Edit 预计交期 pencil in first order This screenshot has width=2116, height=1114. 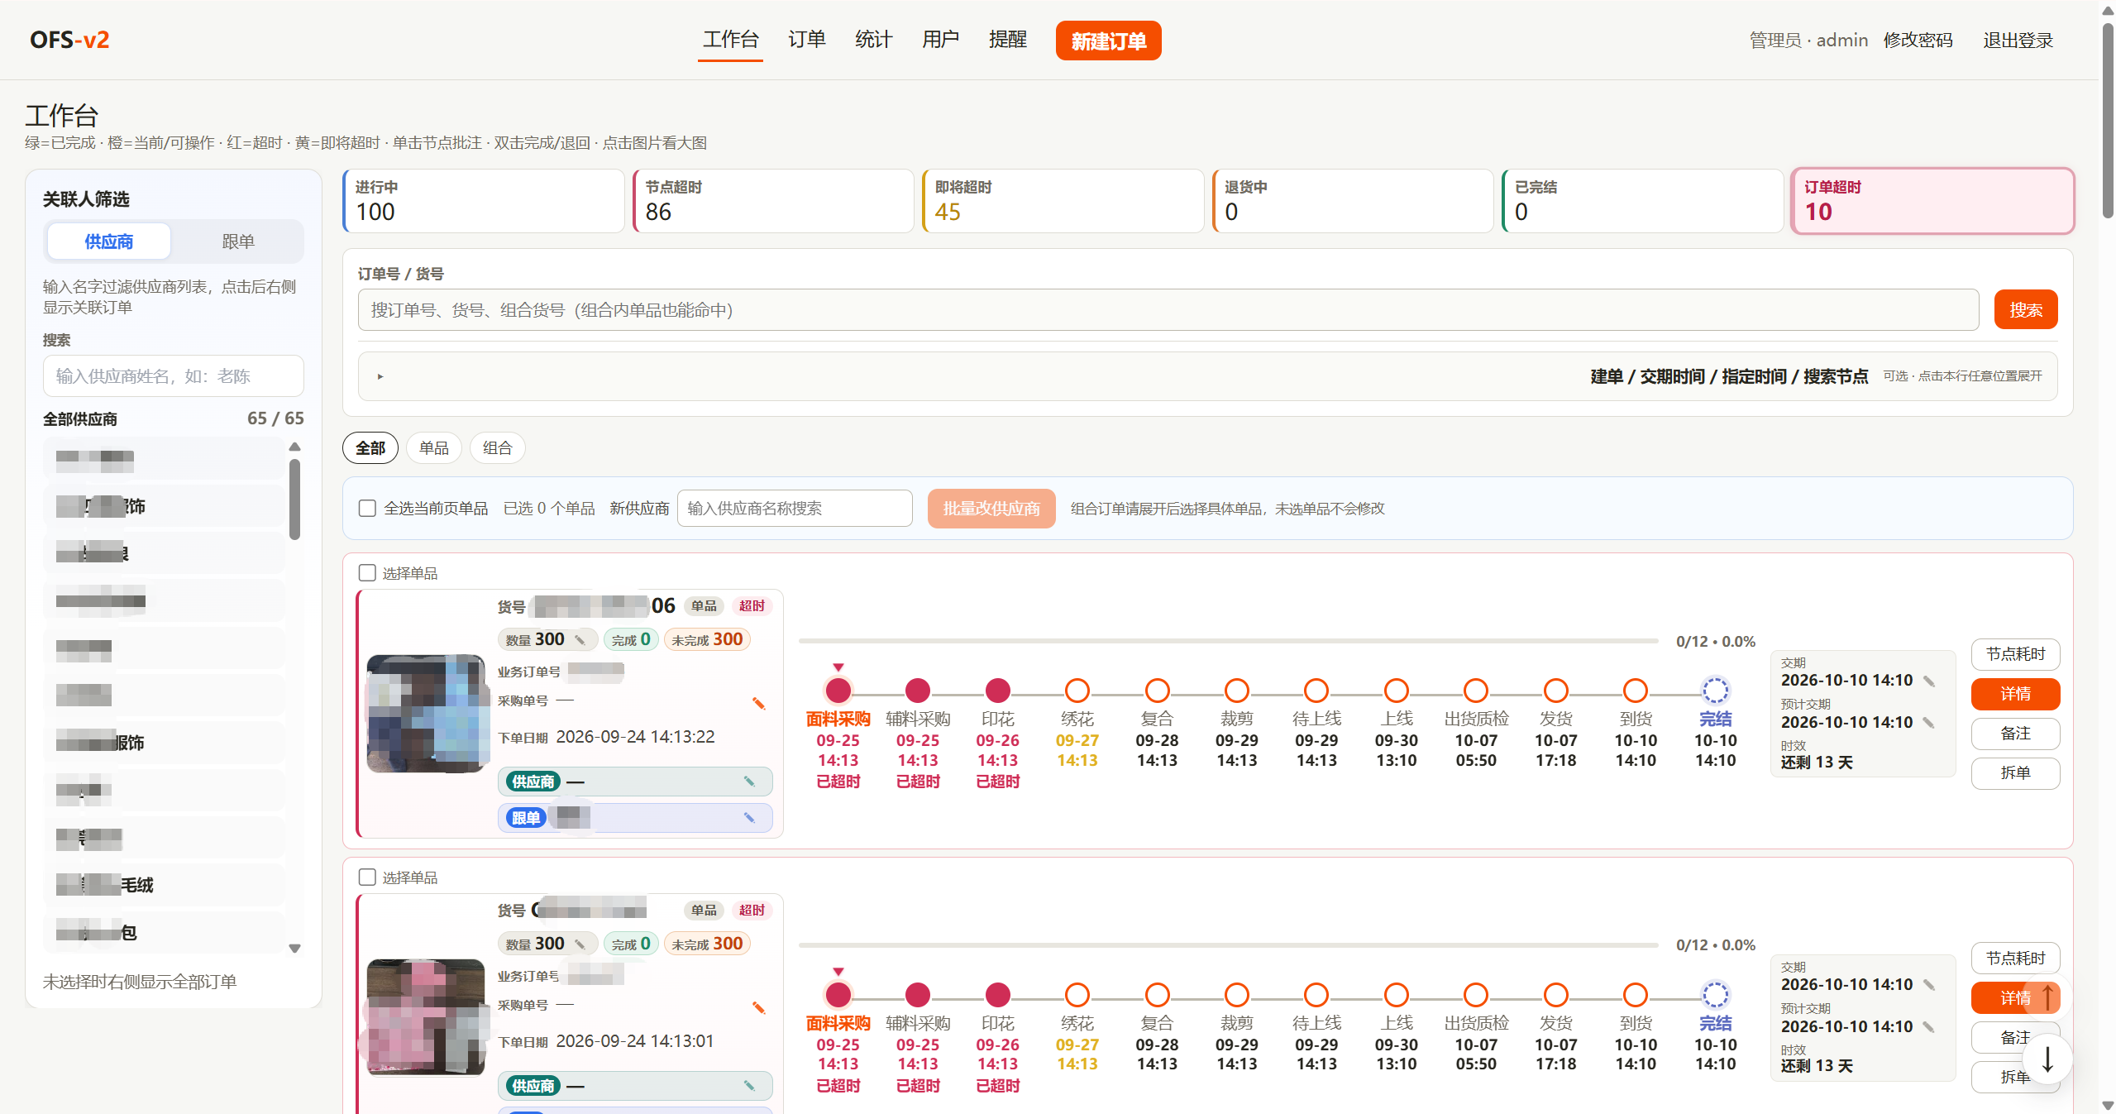coord(1929,723)
